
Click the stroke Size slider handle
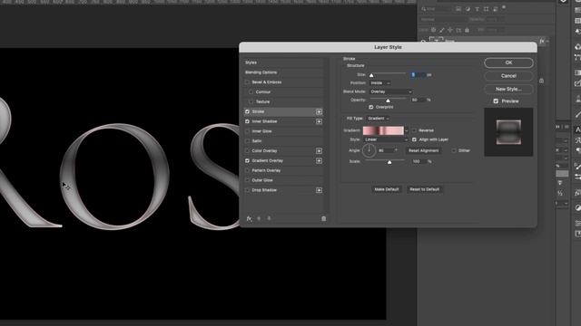coord(371,75)
